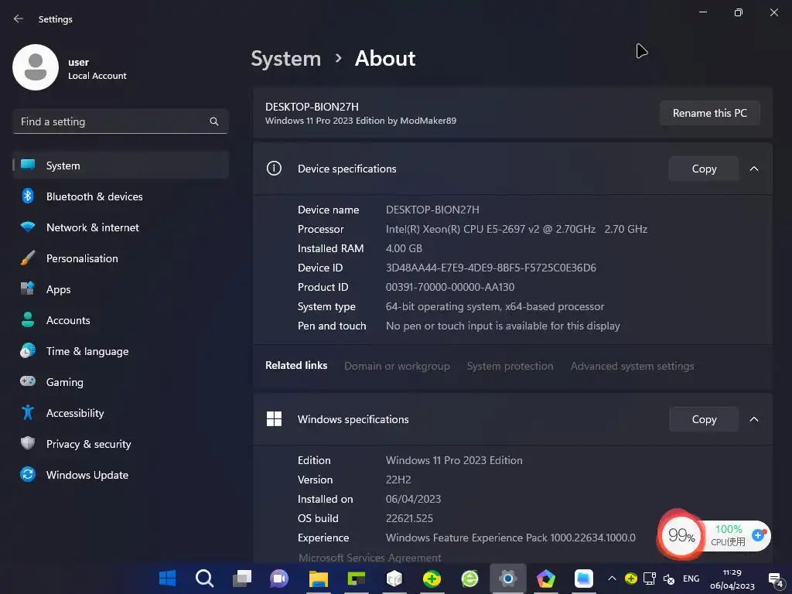Open the Microsoft Services Agreement link
792x594 pixels.
tap(370, 558)
